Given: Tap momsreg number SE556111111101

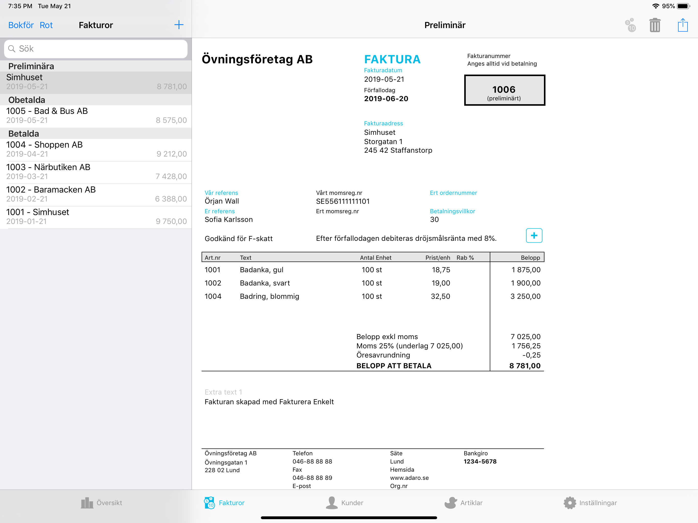Looking at the screenshot, I should click(343, 201).
